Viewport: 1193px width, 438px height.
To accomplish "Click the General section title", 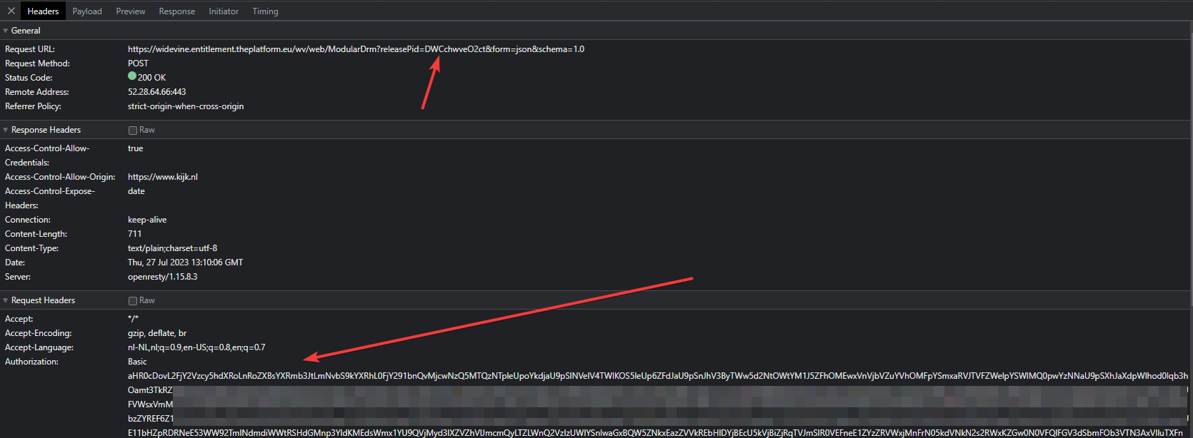I will 26,31.
